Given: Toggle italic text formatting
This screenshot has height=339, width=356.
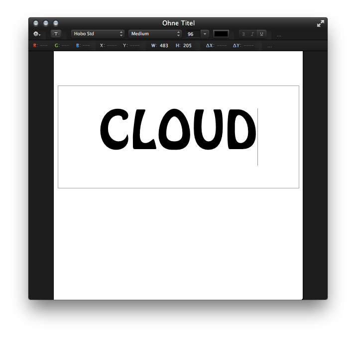Looking at the screenshot, I should pos(252,34).
